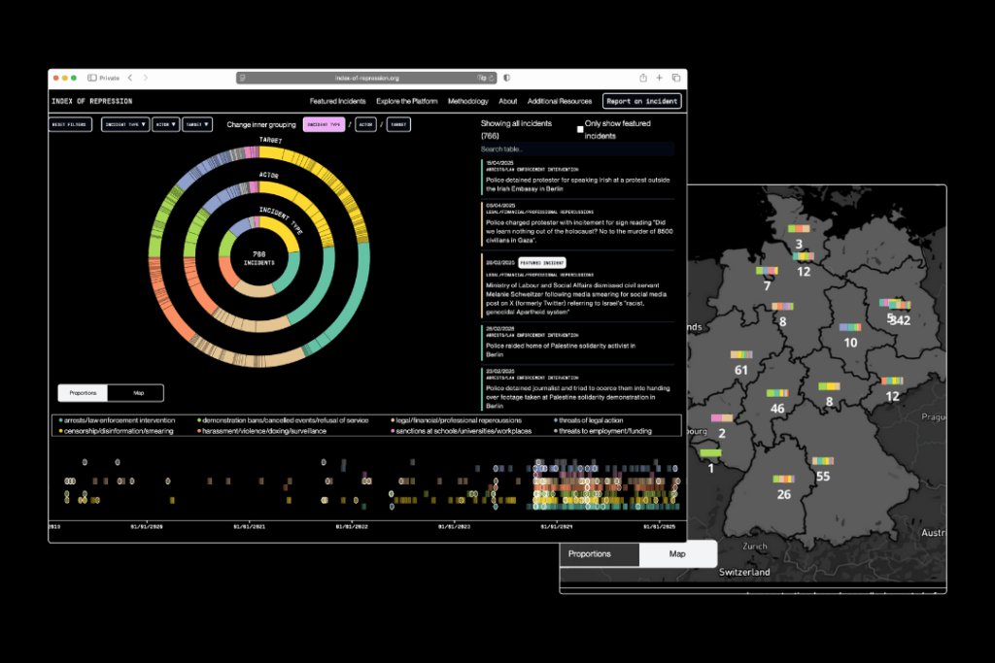Open a new tab with plus icon

click(659, 78)
